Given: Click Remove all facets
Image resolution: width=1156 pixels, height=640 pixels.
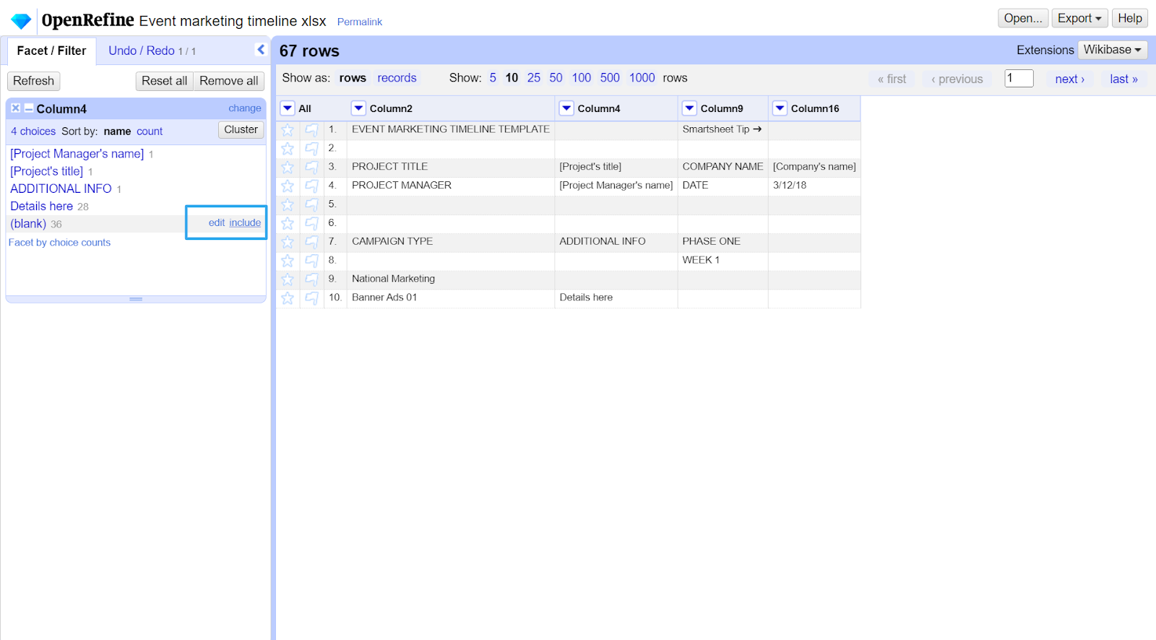Looking at the screenshot, I should (x=228, y=81).
